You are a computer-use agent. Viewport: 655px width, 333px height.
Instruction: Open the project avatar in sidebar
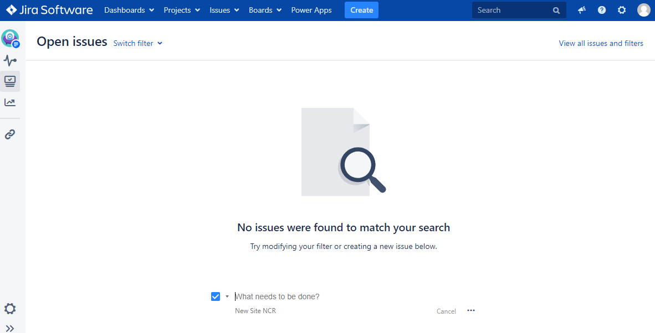pyautogui.click(x=10, y=38)
